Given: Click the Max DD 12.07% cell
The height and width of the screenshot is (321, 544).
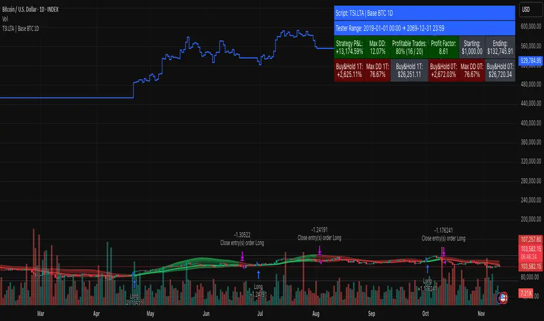Looking at the screenshot, I should coord(378,47).
